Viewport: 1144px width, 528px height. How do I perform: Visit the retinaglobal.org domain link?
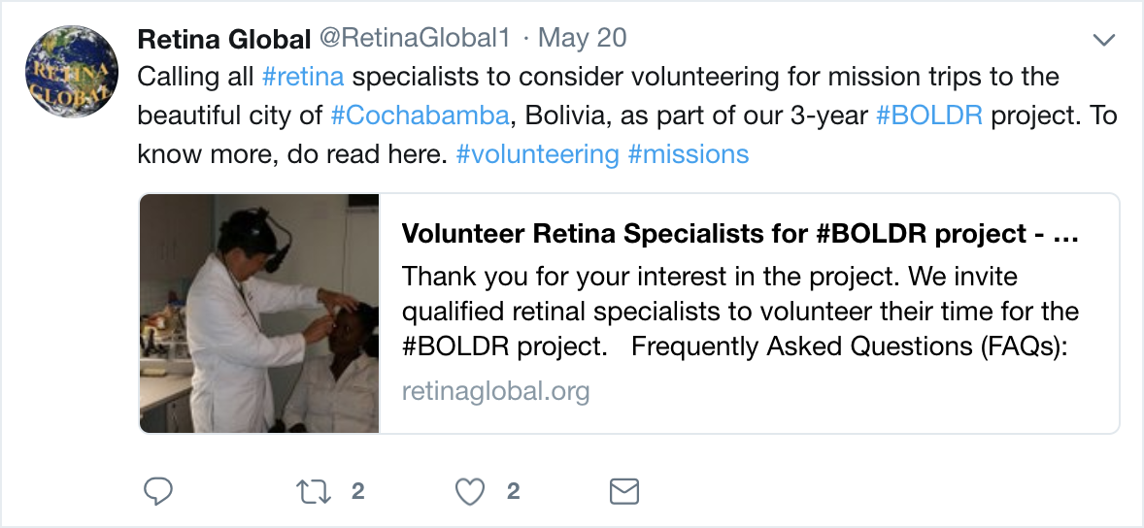[x=496, y=392]
